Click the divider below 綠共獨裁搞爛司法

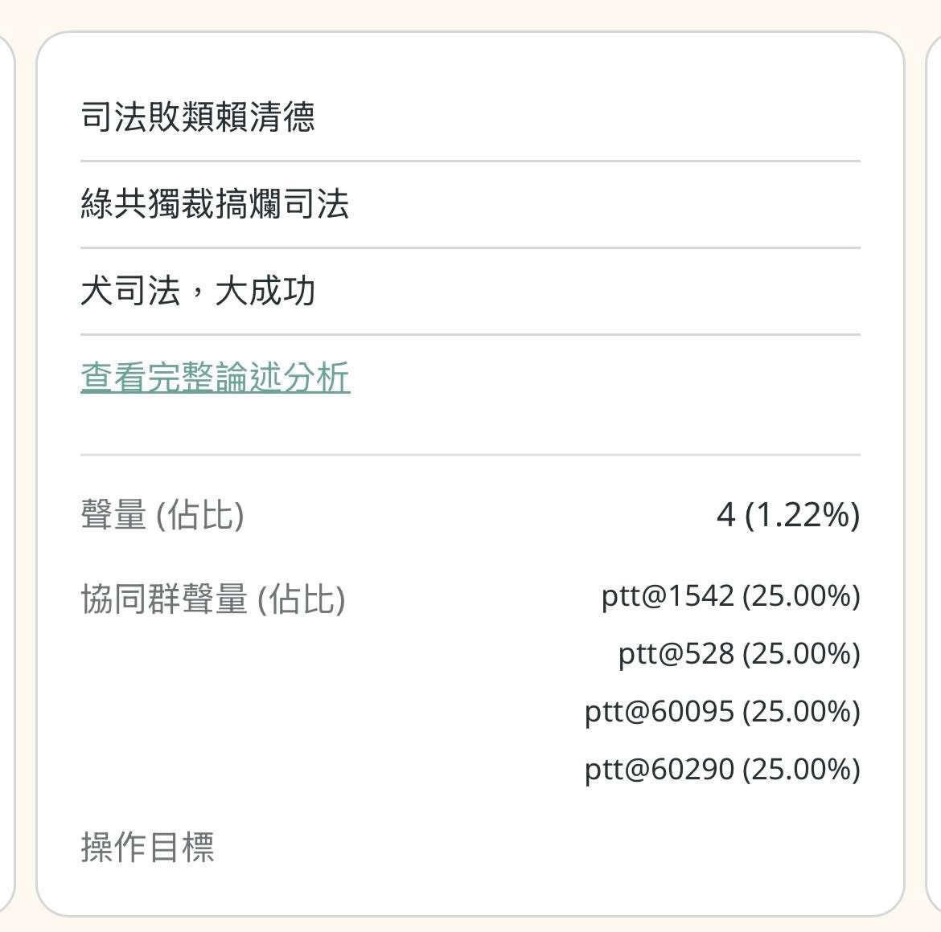(x=470, y=247)
